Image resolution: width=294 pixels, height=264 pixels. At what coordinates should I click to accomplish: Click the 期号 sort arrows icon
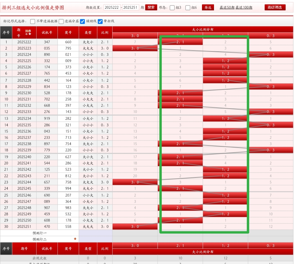click(28, 34)
